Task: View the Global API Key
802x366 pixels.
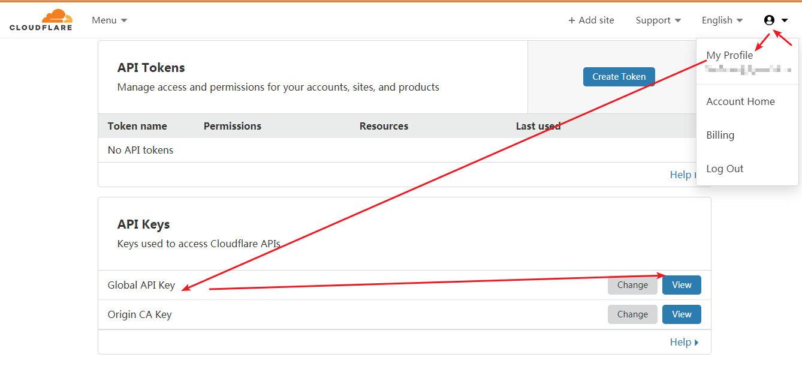Action: (x=682, y=285)
